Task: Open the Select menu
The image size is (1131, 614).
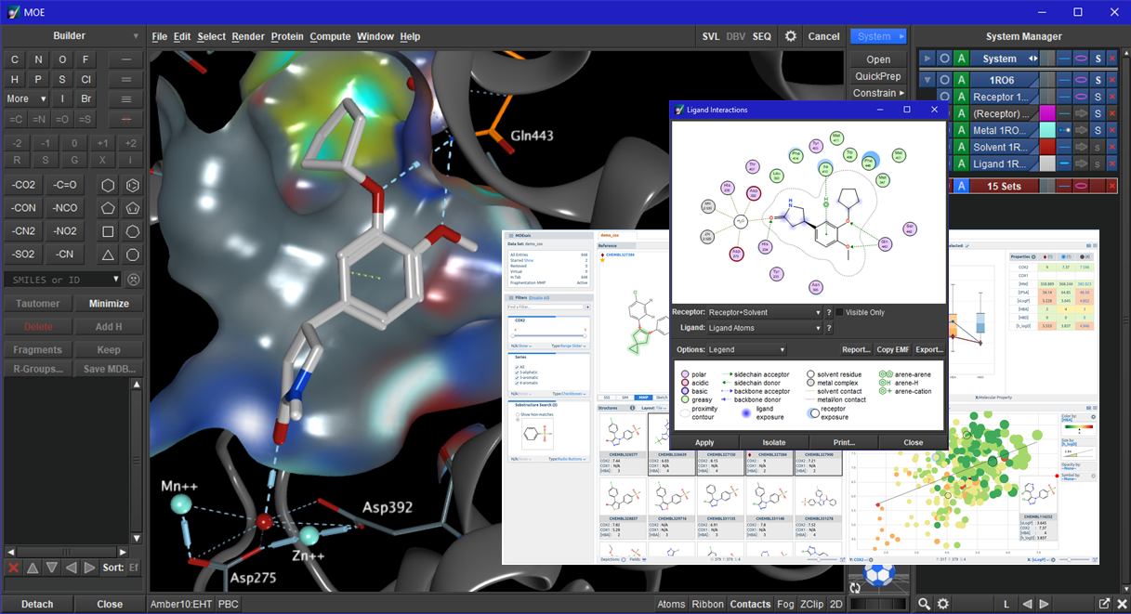Action: tap(211, 36)
